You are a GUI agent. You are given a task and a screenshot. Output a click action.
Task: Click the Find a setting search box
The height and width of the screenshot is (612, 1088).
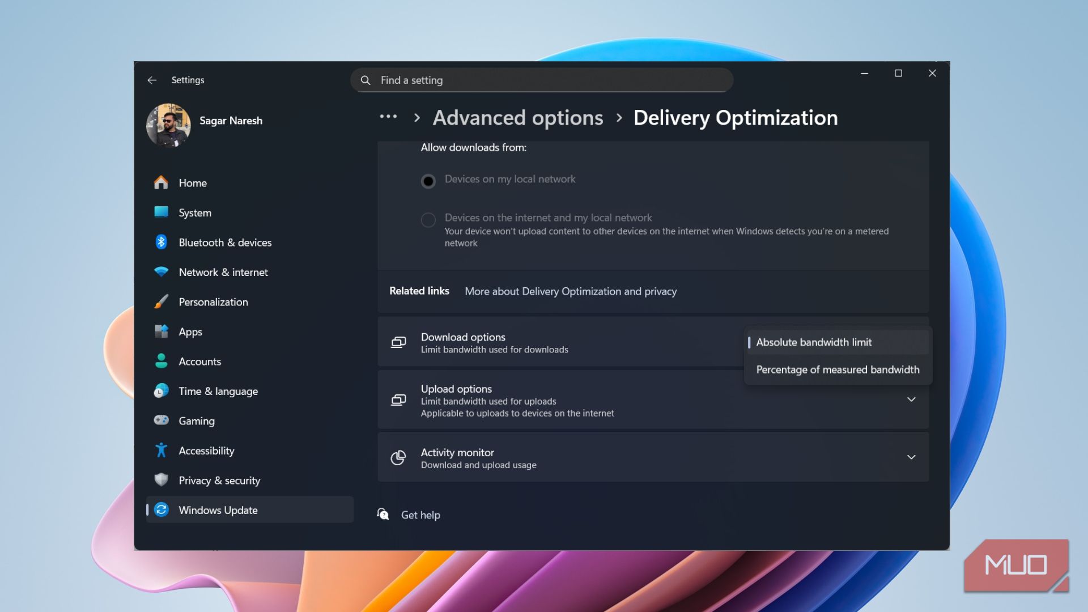pyautogui.click(x=542, y=80)
